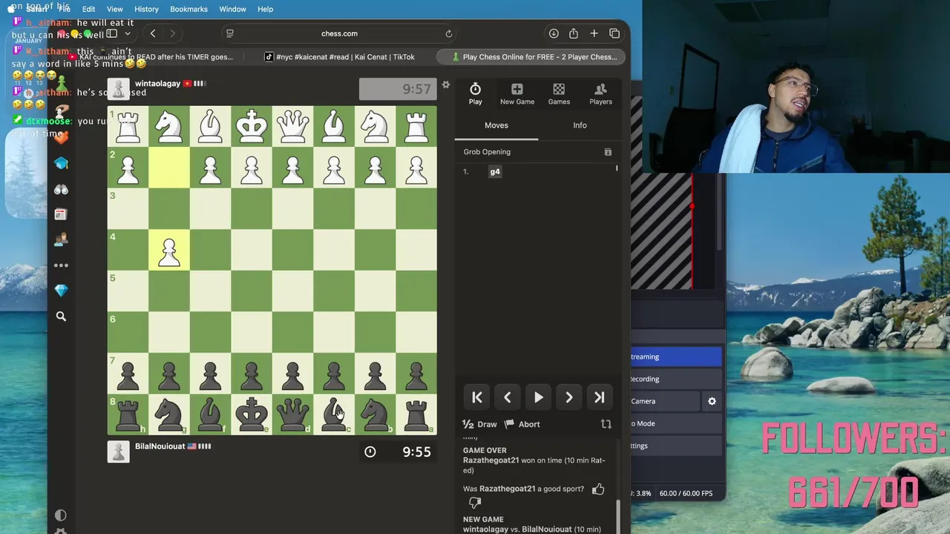Toggle the Safari sidebar
Screen dimensions: 950x534
point(111,33)
